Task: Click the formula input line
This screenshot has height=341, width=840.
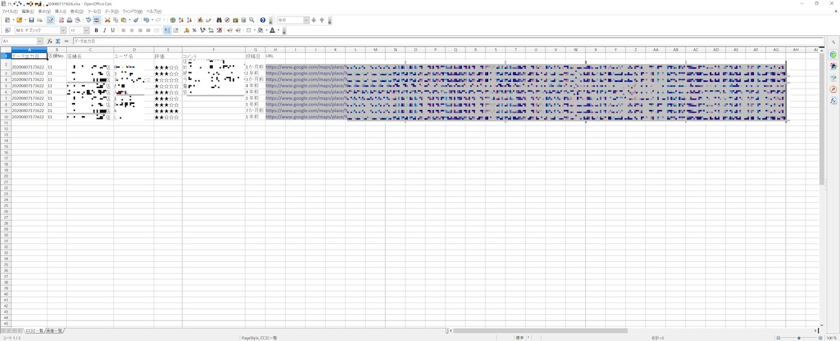Action: click(448, 41)
